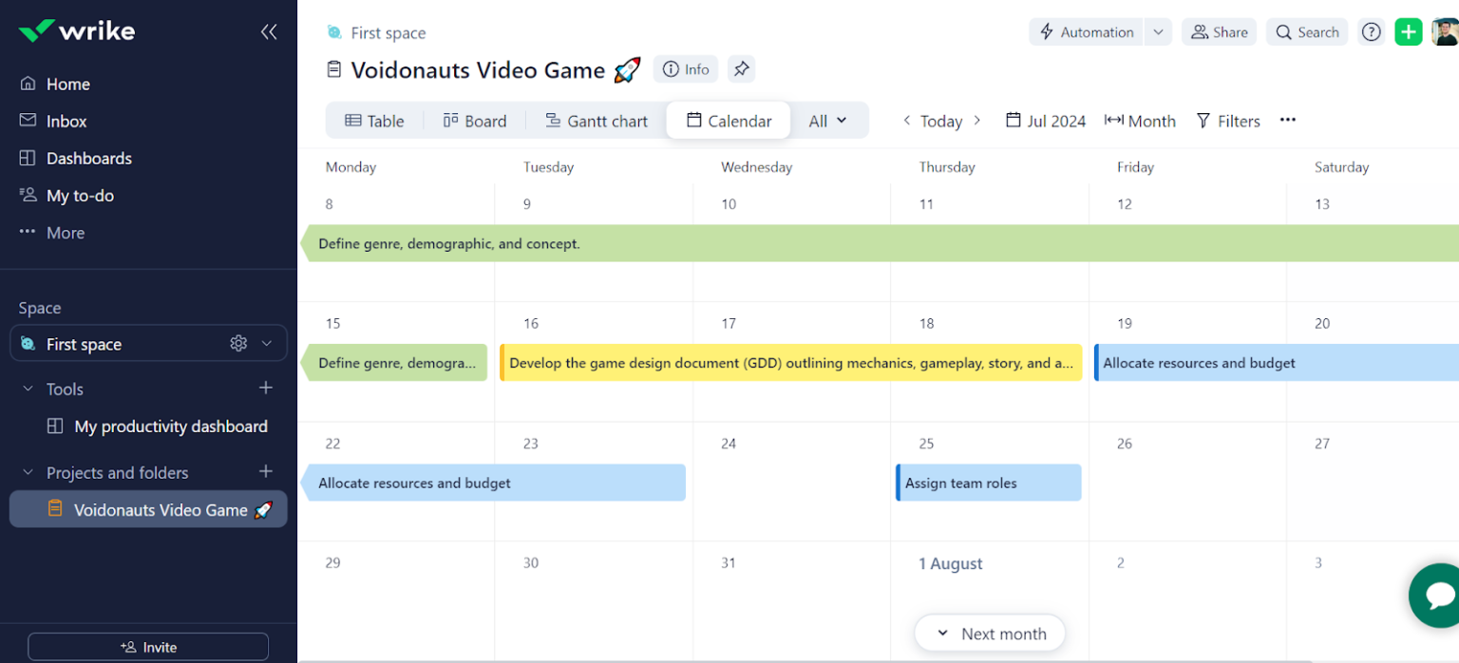Open the Info panel for the project

[686, 68]
